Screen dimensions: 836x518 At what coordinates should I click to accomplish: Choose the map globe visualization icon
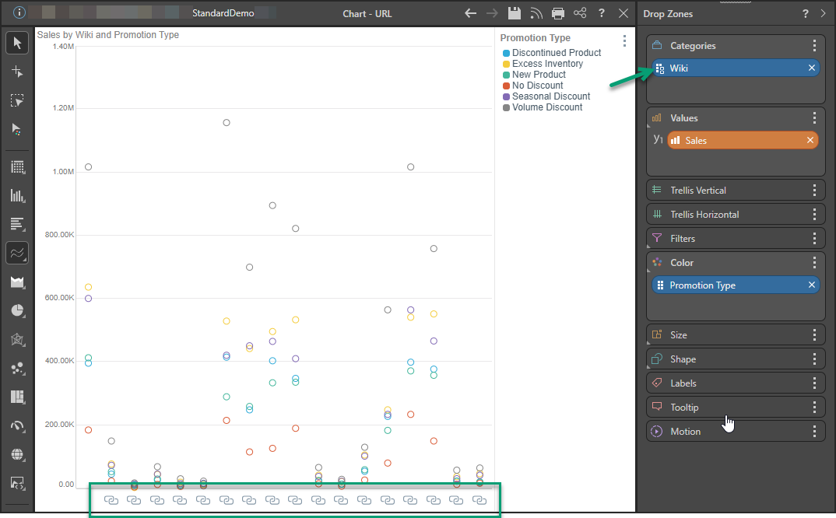(17, 454)
